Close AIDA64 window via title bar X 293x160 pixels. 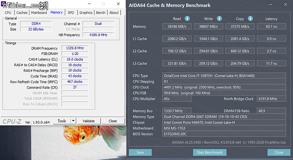click(286, 4)
